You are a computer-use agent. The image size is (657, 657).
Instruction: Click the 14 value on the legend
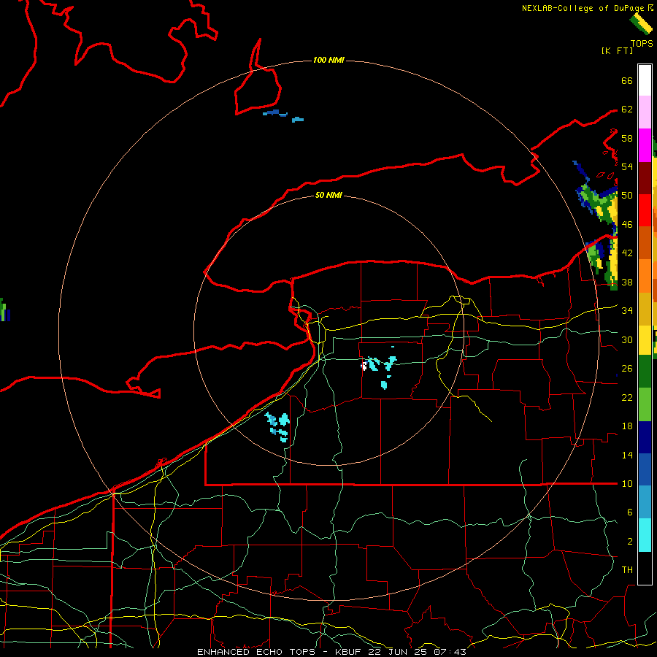[x=627, y=455]
